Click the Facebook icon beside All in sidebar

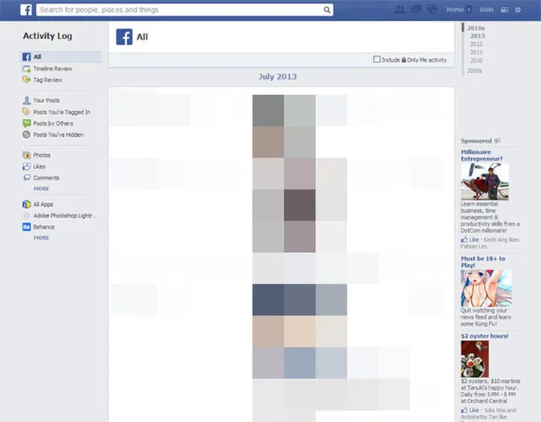click(26, 56)
